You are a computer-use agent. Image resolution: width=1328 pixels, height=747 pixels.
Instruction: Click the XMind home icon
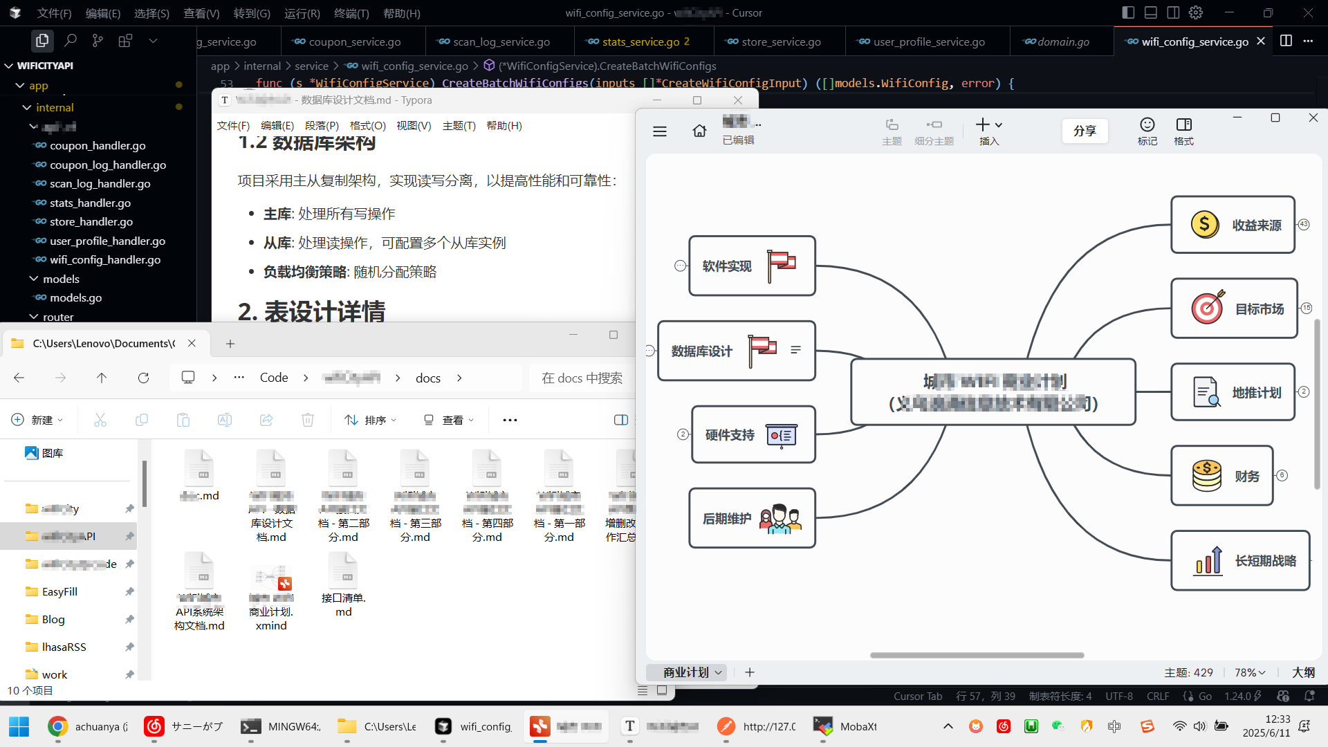pos(699,131)
